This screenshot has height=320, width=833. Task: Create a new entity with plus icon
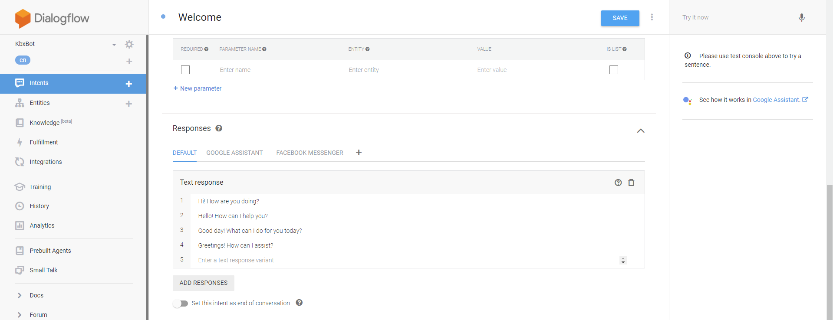(129, 104)
